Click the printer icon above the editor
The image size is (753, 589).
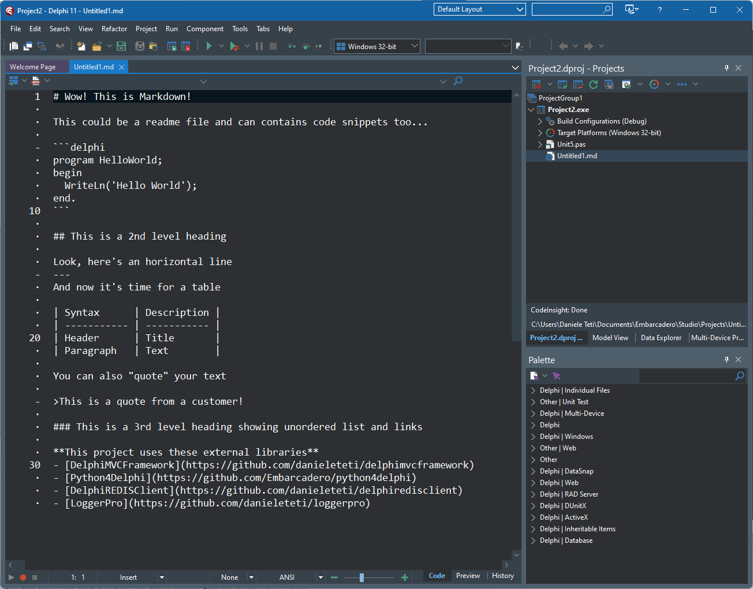click(36, 81)
